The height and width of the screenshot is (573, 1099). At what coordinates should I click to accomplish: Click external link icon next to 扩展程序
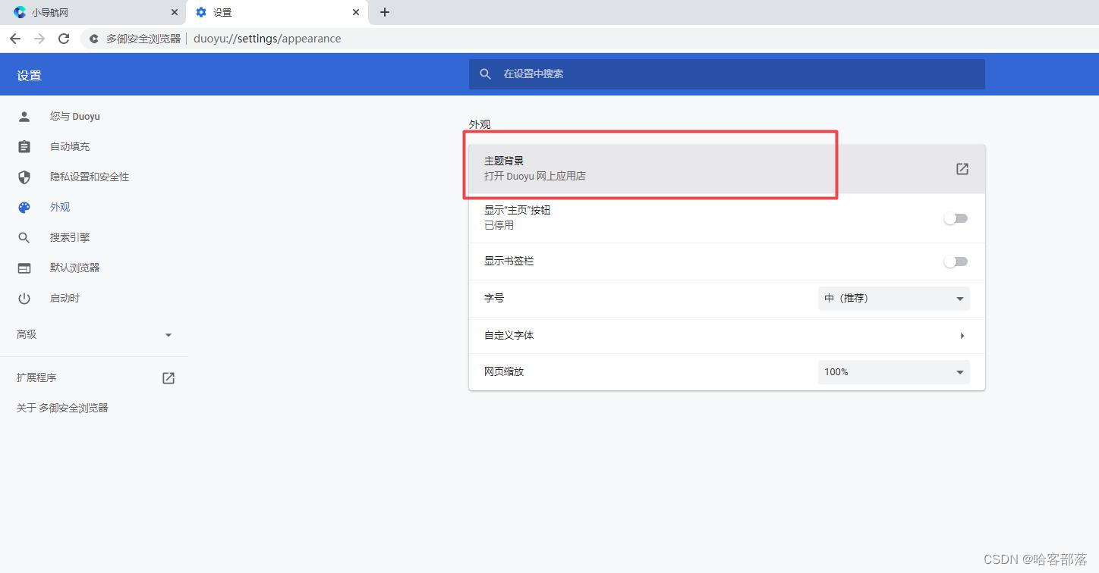(x=168, y=378)
